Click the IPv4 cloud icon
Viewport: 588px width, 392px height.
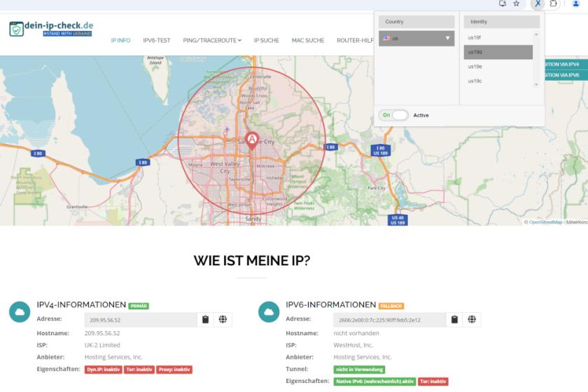coord(20,311)
